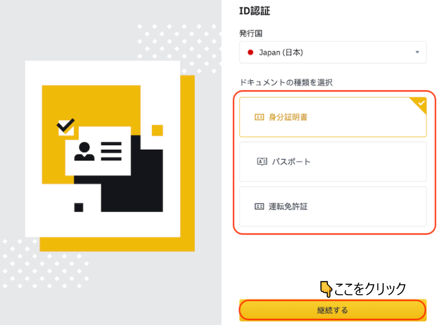This screenshot has width=443, height=325.
Task: Click the ID認証 page heading
Action: [x=254, y=10]
